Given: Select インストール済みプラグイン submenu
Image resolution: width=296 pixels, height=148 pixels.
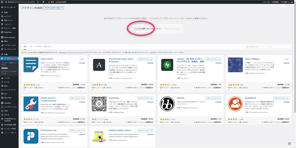Looking at the screenshot, I should click(9, 63).
